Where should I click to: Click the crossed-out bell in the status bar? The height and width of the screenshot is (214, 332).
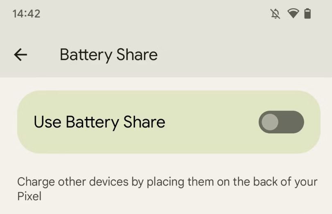(276, 14)
